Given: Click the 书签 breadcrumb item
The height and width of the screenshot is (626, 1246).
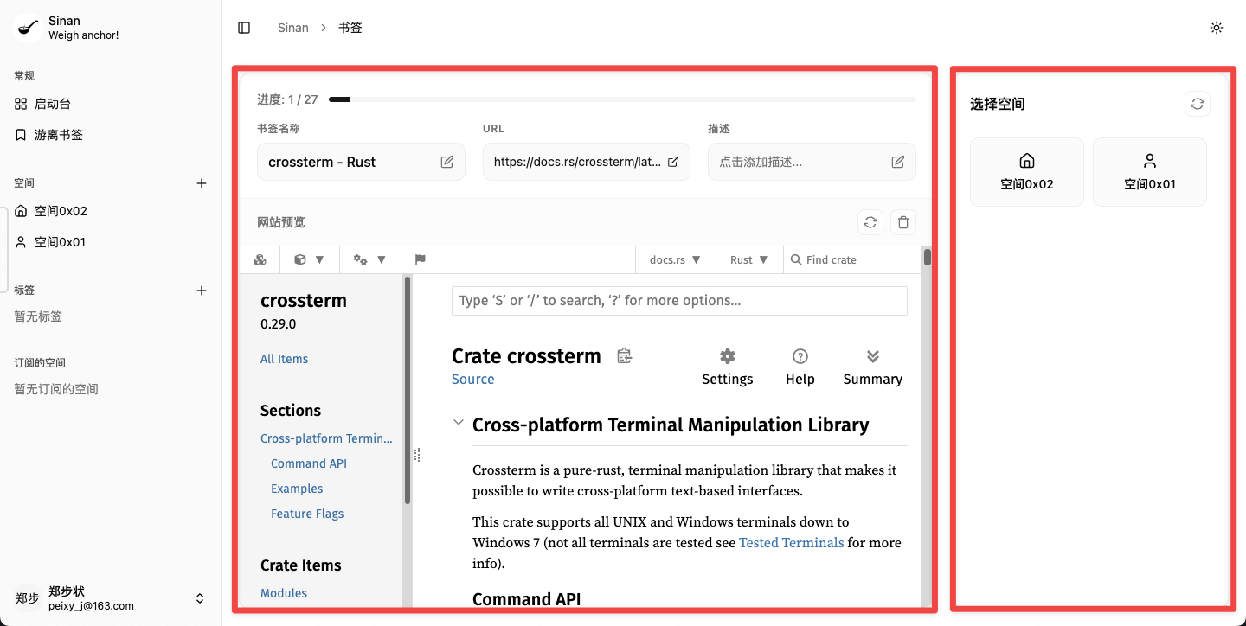Looking at the screenshot, I should 350,28.
